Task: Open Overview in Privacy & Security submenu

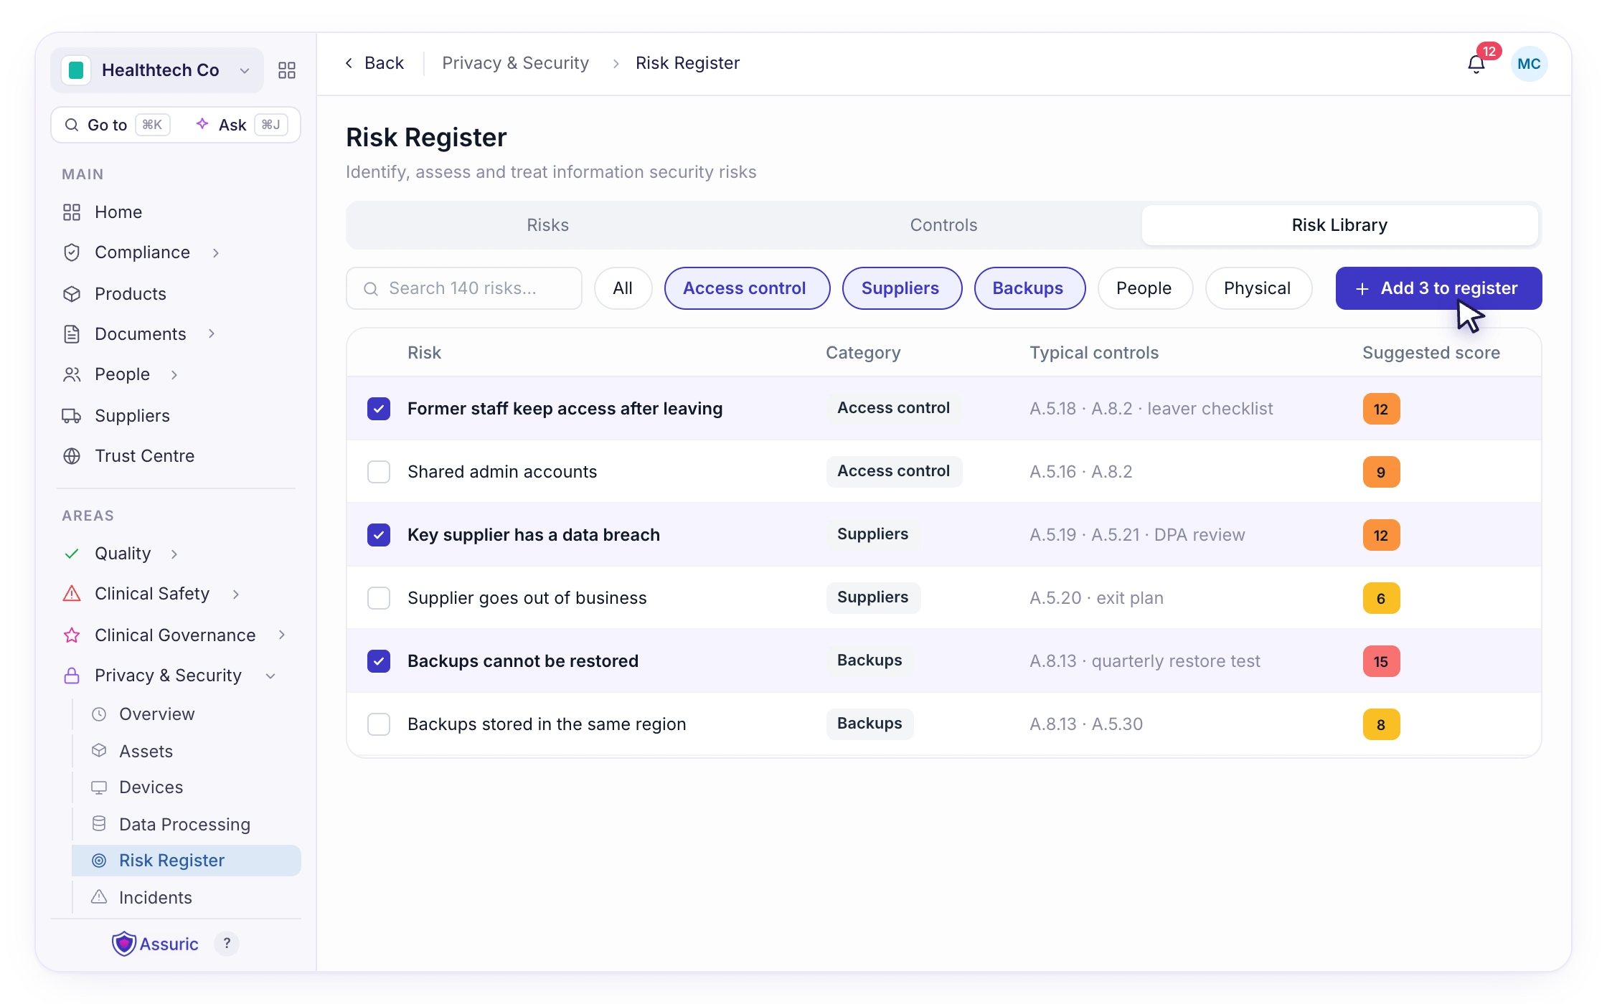Action: click(156, 714)
